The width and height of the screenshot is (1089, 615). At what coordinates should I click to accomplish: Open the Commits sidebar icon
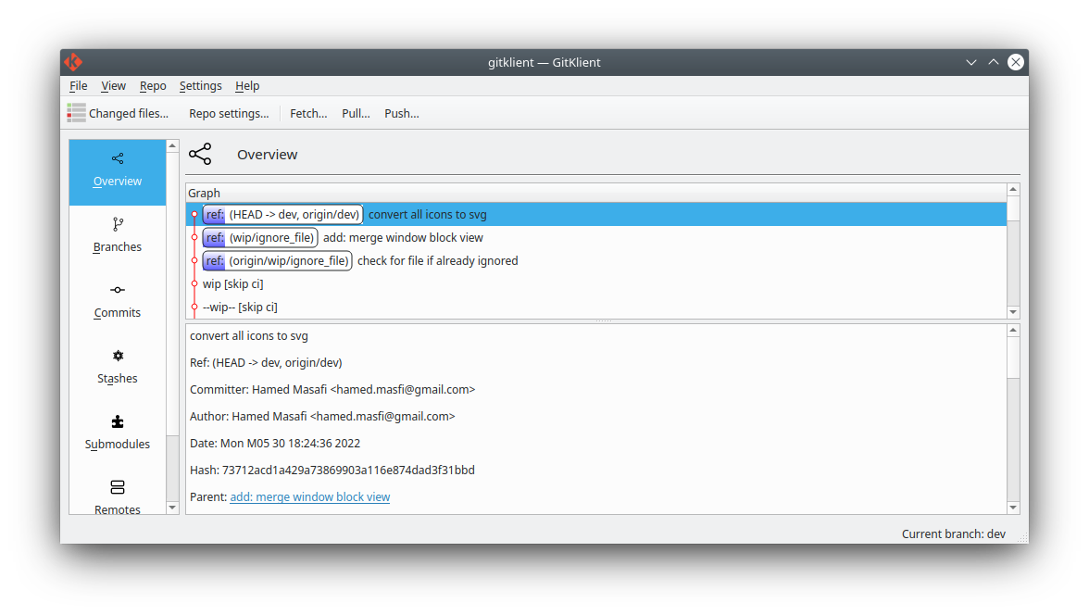coord(118,290)
